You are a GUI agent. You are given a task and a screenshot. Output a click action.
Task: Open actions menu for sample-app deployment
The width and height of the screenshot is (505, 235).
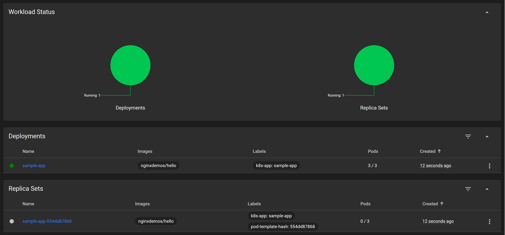point(489,166)
